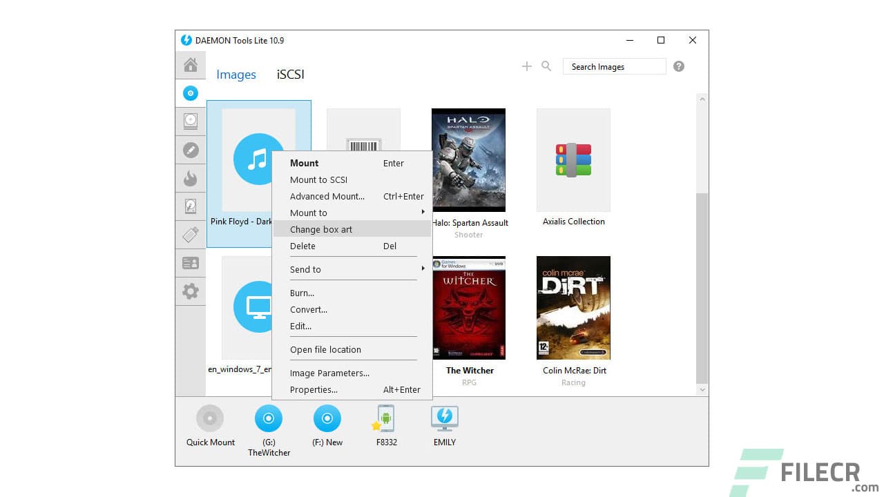This screenshot has width=884, height=497.
Task: Expand the Send to submenu
Action: point(305,269)
